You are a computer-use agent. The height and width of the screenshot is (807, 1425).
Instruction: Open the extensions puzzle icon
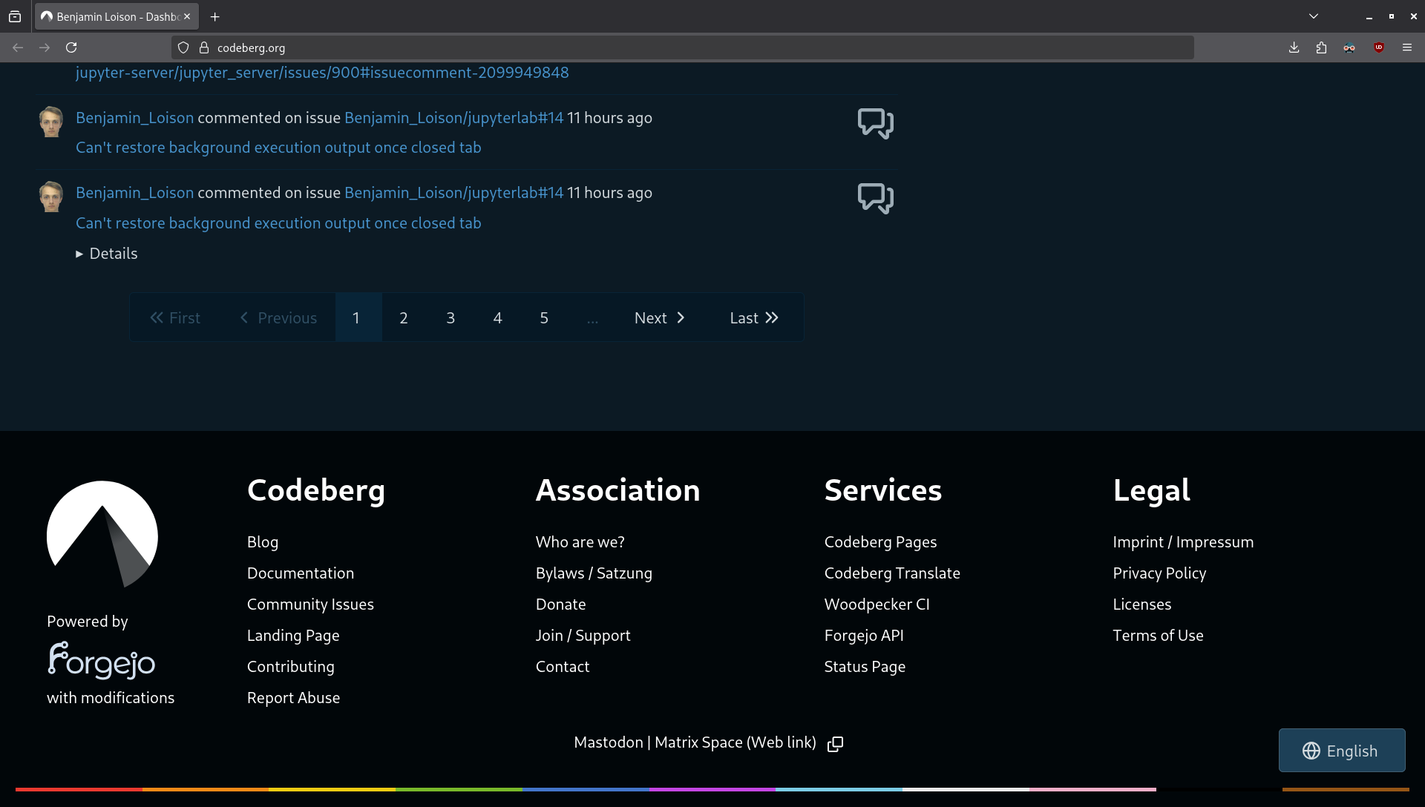(1321, 47)
